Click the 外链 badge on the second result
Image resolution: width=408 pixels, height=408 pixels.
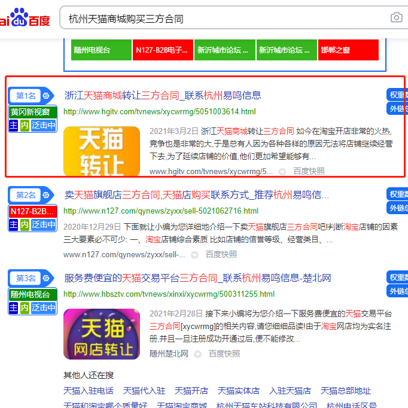coord(397,208)
